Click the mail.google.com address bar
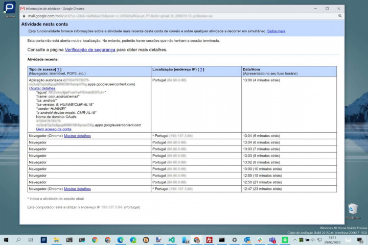Viewport: 368px width, 245px height. pos(153,16)
